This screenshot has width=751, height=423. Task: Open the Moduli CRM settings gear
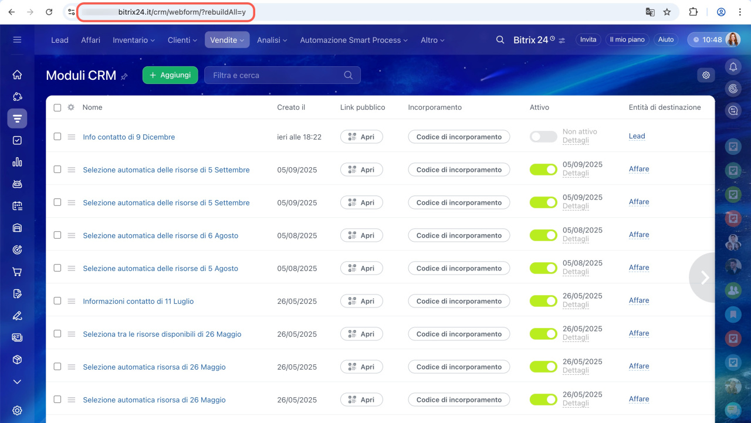(x=706, y=75)
